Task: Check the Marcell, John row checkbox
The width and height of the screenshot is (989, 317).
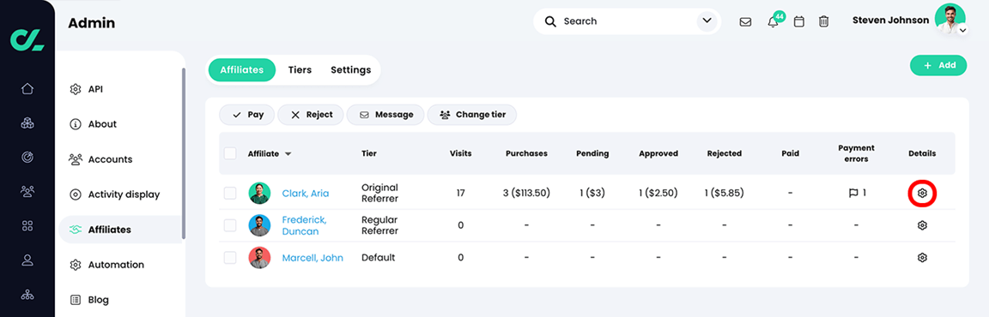Action: (230, 257)
